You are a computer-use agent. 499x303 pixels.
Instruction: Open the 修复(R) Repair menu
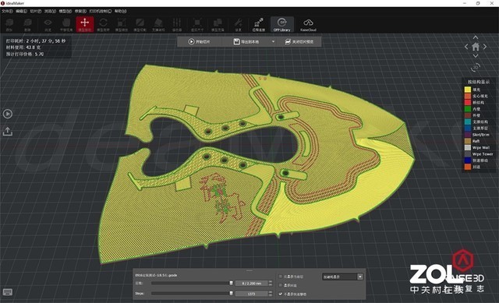[80, 11]
